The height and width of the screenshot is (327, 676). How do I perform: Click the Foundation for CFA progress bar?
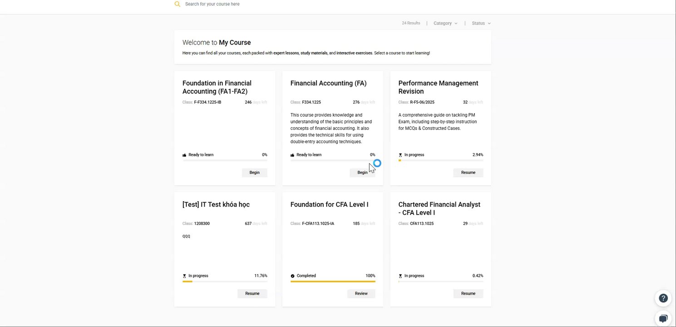point(333,282)
